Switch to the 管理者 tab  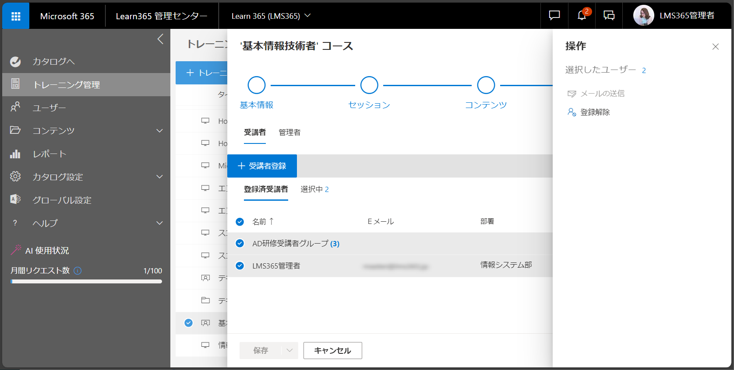289,133
